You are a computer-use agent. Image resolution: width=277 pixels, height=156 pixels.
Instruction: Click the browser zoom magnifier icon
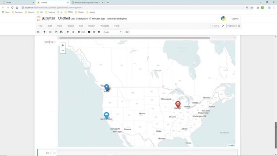point(247,8)
